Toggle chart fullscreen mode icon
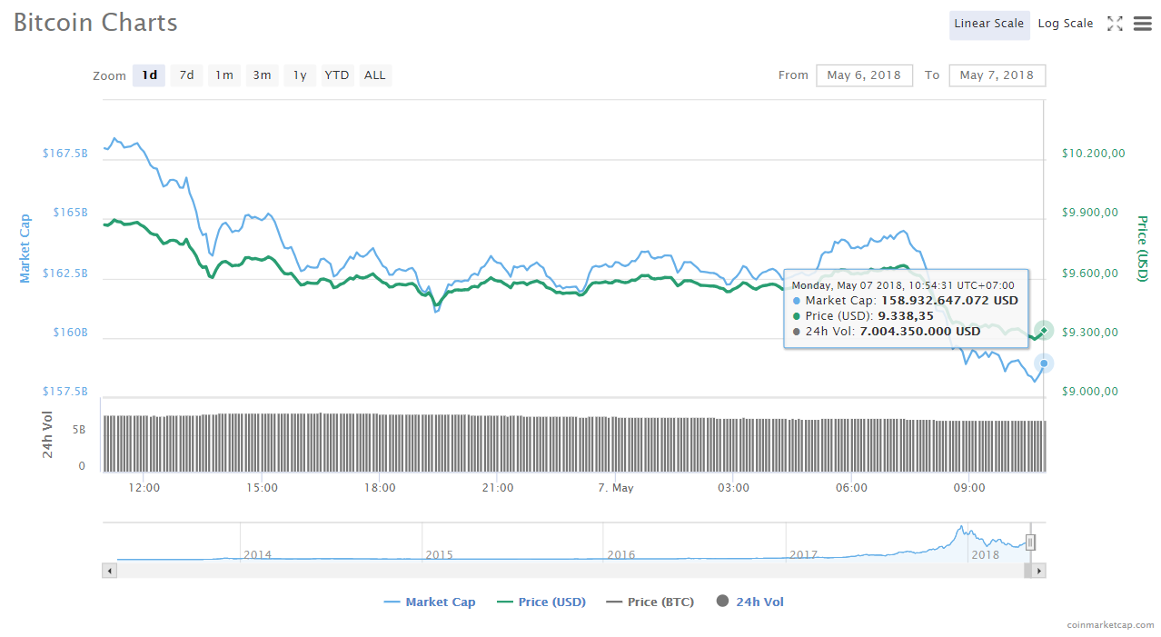The height and width of the screenshot is (637, 1161). [x=1115, y=25]
